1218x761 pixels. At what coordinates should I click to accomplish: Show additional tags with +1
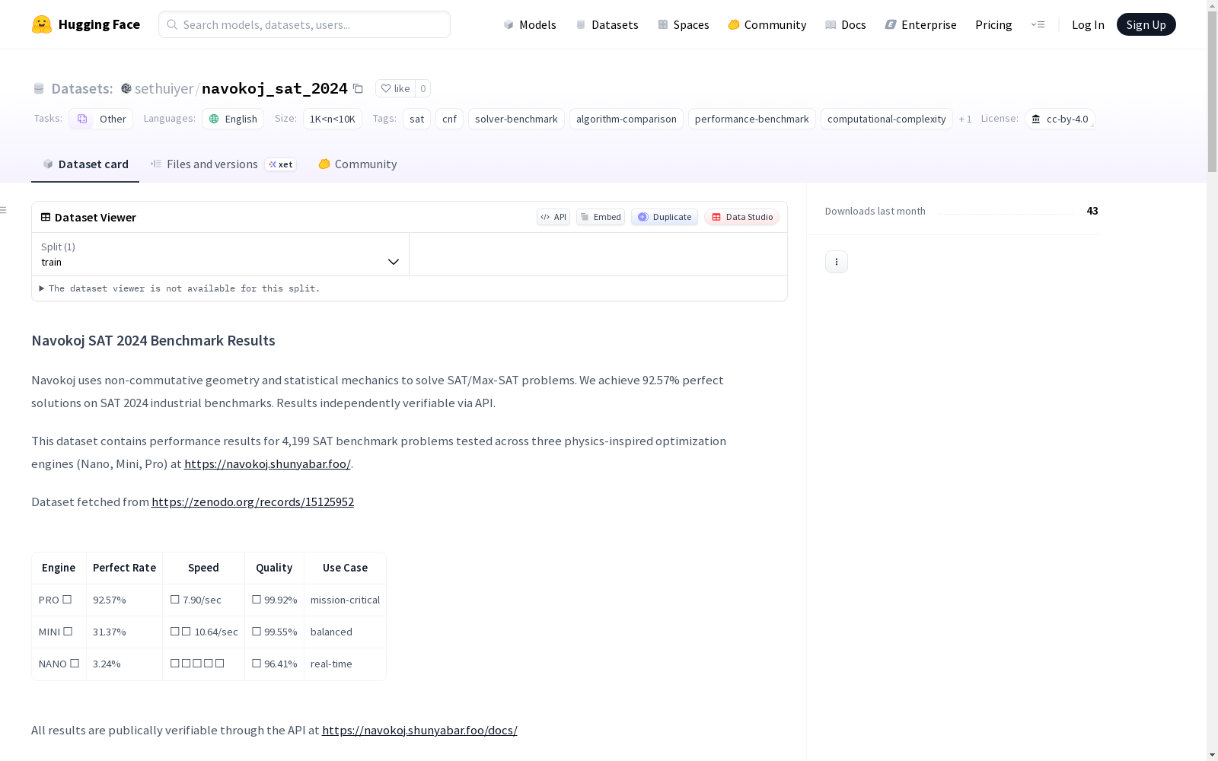tap(965, 119)
